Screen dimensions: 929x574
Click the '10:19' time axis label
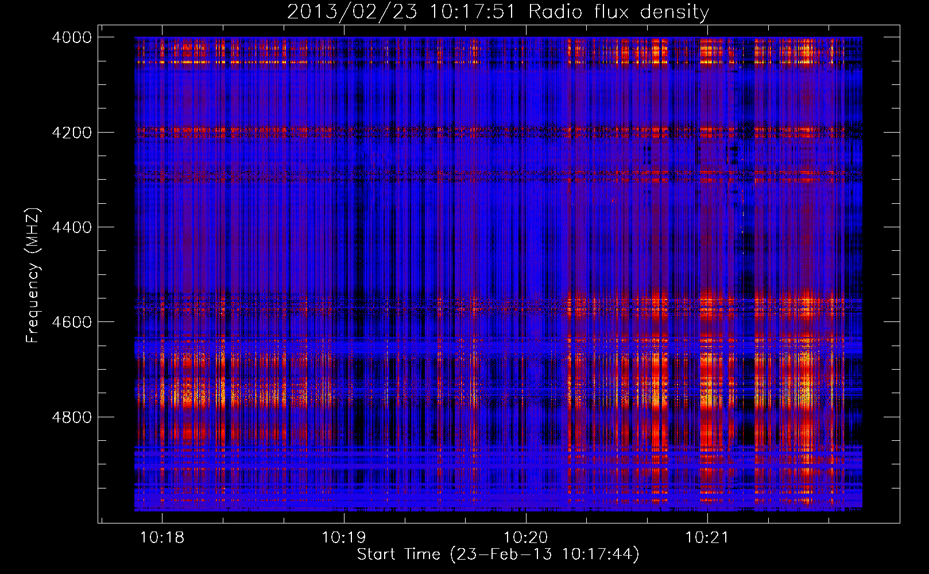(x=344, y=538)
